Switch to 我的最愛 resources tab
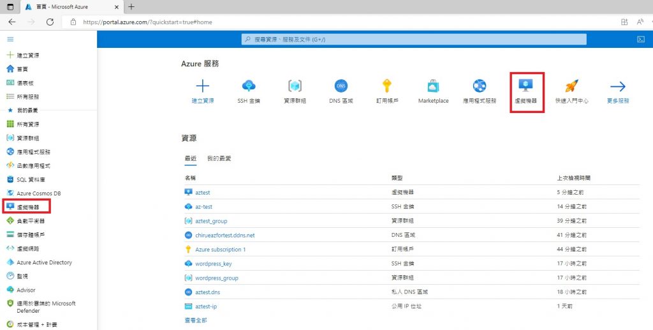Viewport: 653px width, 330px height. 219,158
